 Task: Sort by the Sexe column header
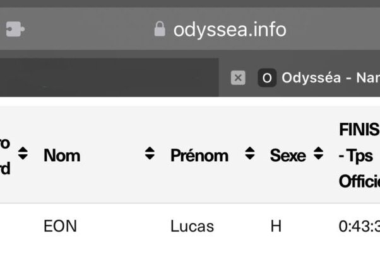click(288, 155)
